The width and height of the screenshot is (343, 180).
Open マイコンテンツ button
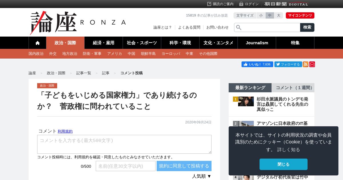[x=300, y=15]
